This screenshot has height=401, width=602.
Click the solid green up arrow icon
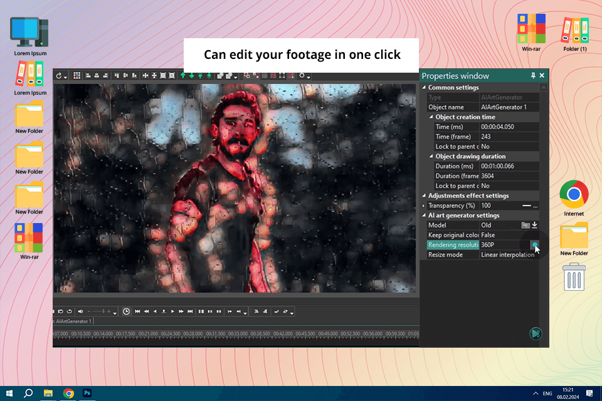pyautogui.click(x=182, y=76)
